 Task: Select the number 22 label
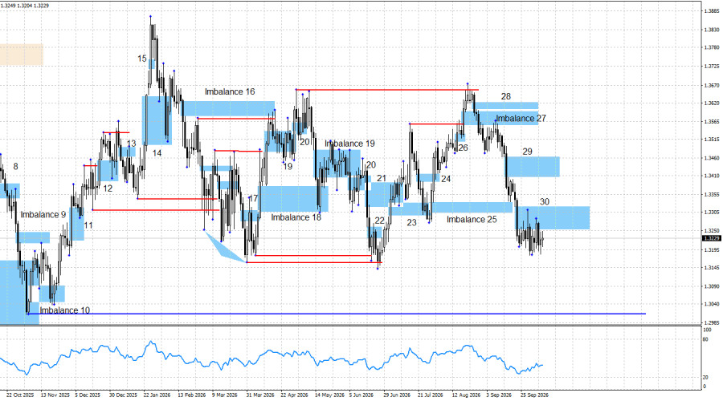point(379,221)
